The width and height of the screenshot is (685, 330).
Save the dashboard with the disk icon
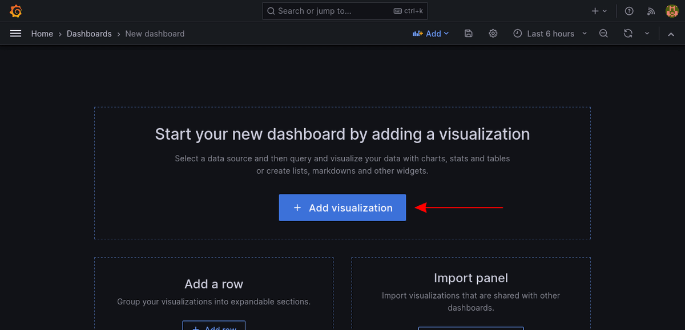[469, 34]
